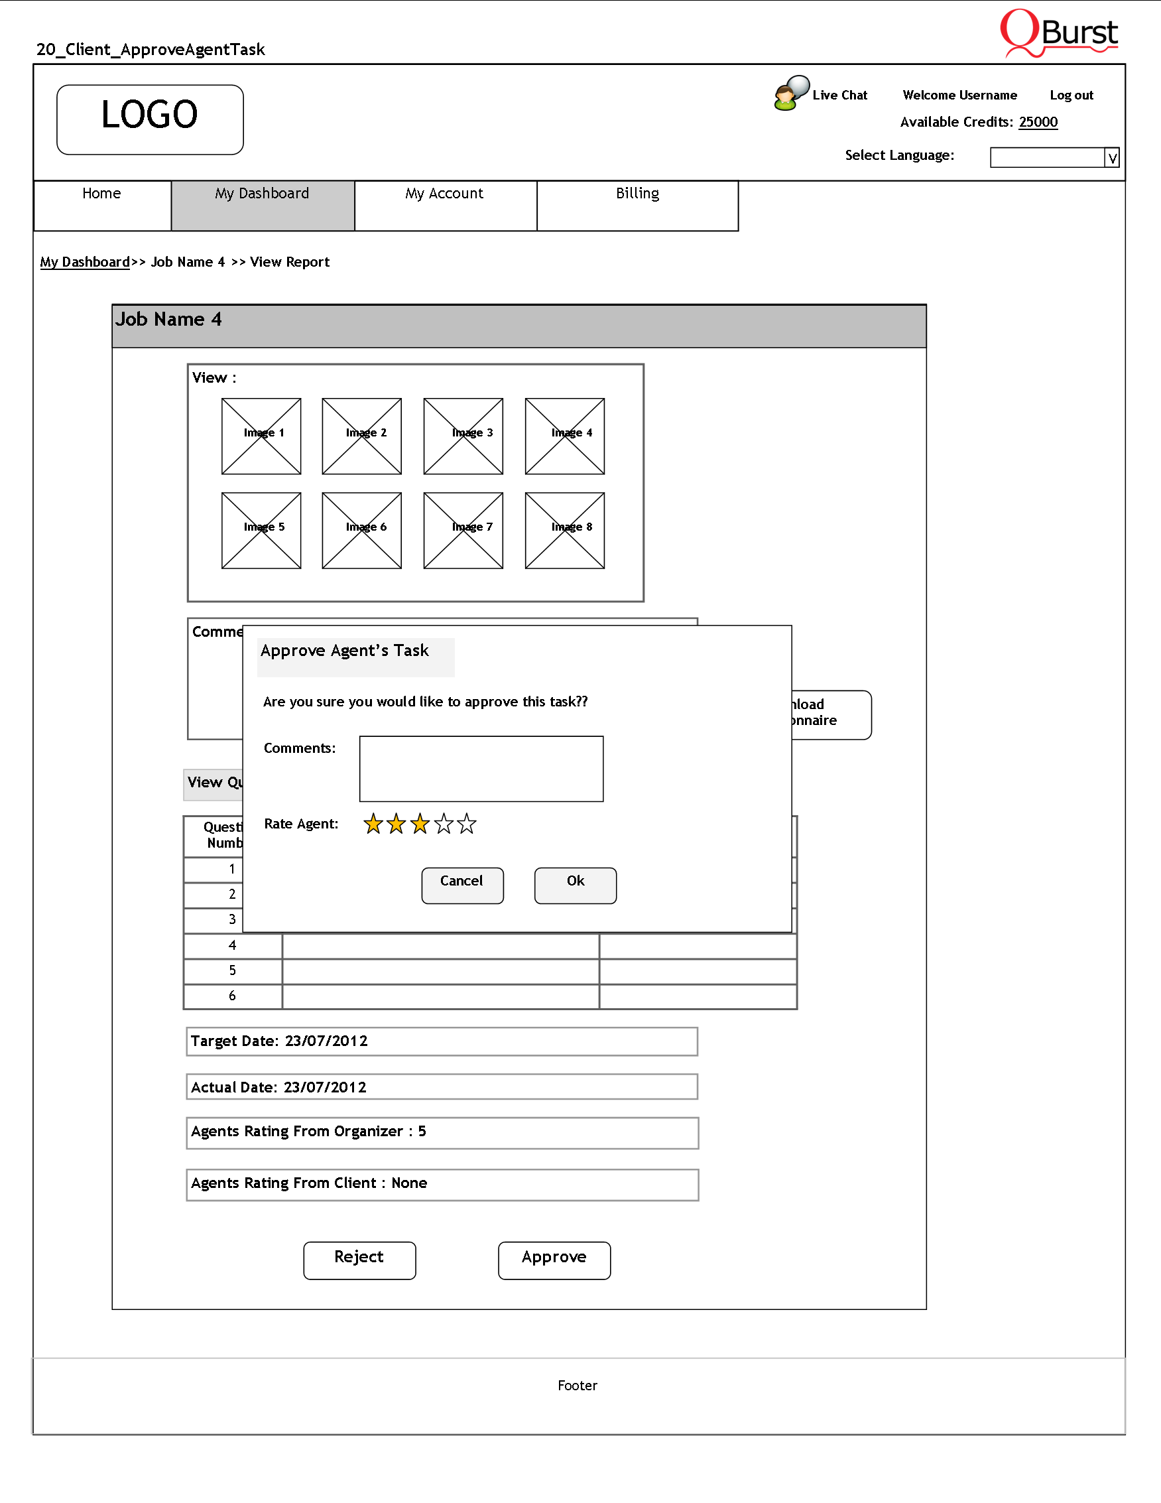Rate agent with the first star

pyautogui.click(x=373, y=823)
